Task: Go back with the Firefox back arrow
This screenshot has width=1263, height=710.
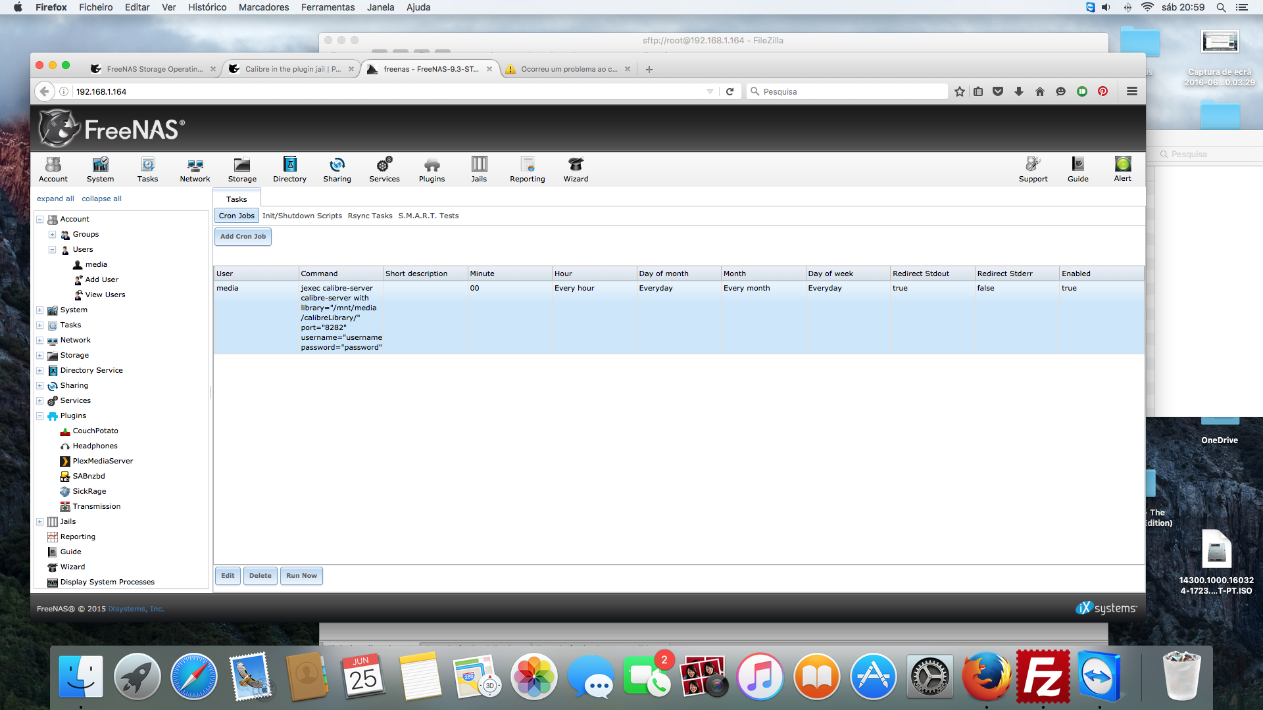Action: [x=44, y=91]
